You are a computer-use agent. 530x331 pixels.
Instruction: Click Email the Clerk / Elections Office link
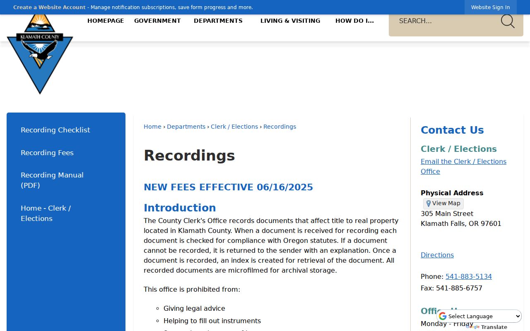coord(463,167)
